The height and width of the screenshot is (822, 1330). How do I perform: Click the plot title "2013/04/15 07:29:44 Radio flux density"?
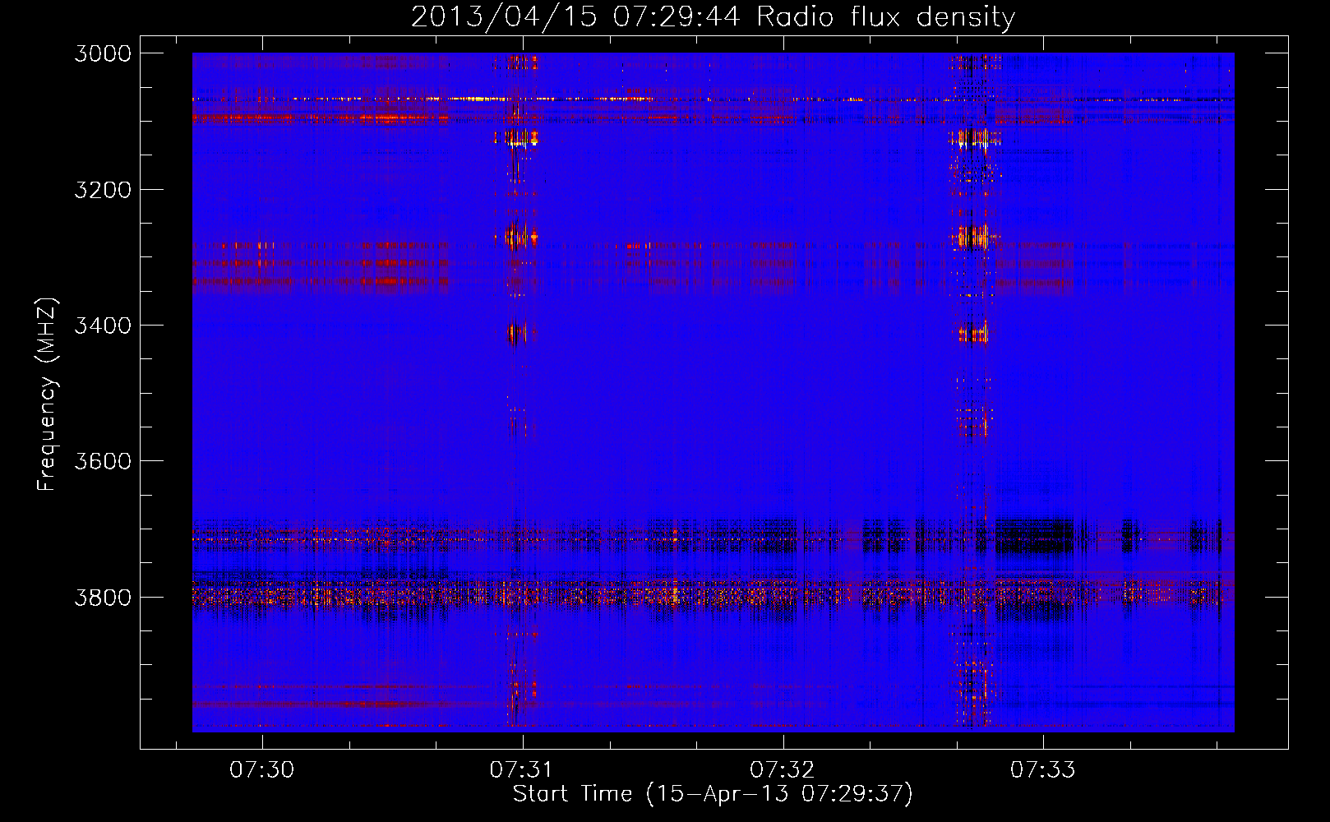tap(713, 16)
